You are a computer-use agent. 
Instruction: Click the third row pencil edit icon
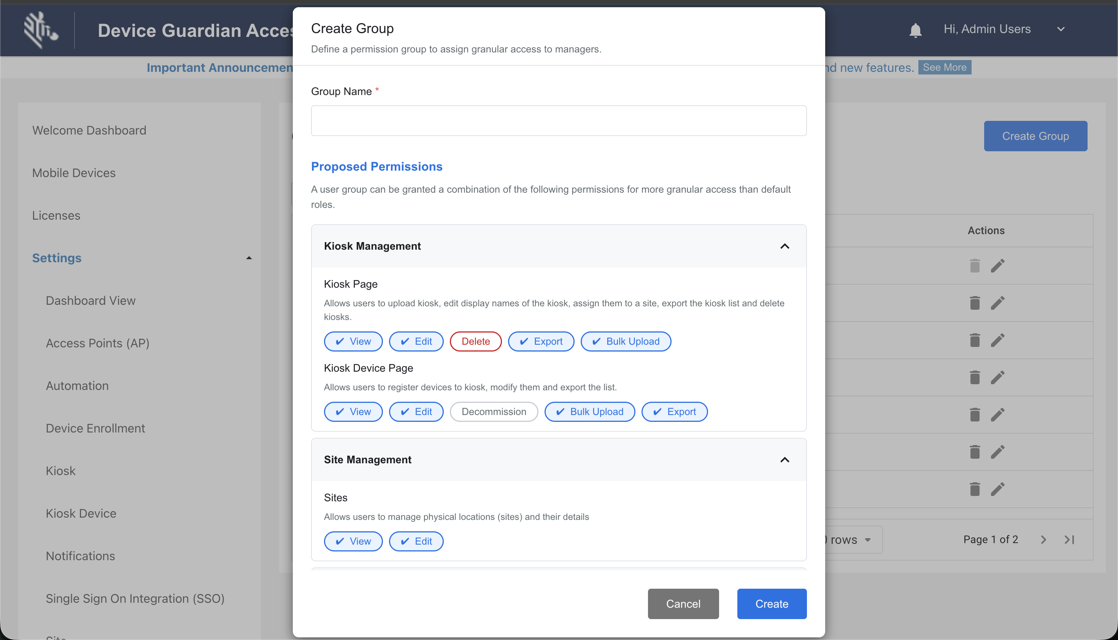[997, 340]
